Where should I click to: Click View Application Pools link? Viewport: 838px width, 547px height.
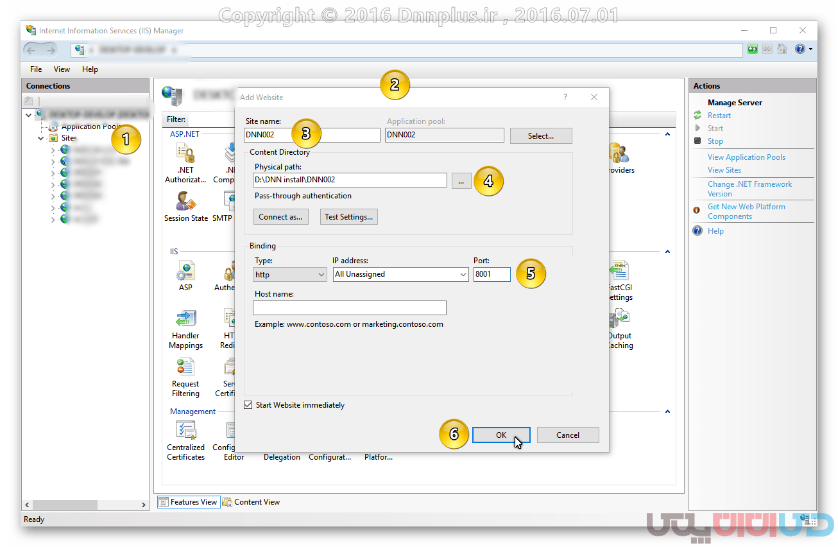(746, 157)
